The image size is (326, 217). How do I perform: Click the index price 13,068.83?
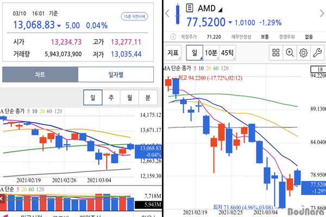click(34, 25)
